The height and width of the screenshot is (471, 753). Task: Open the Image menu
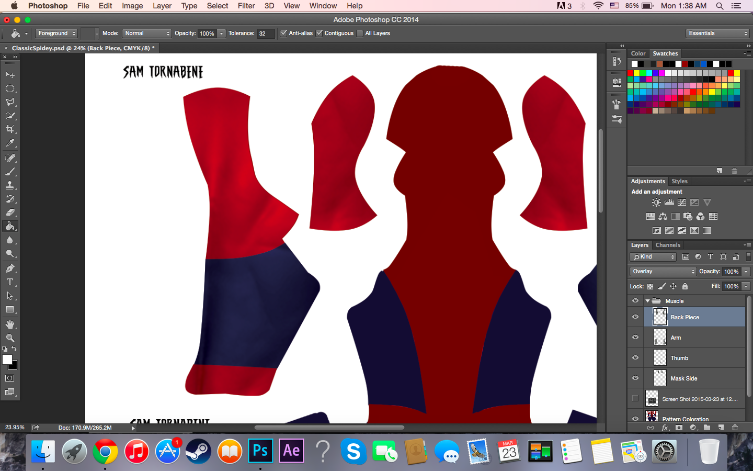click(132, 6)
